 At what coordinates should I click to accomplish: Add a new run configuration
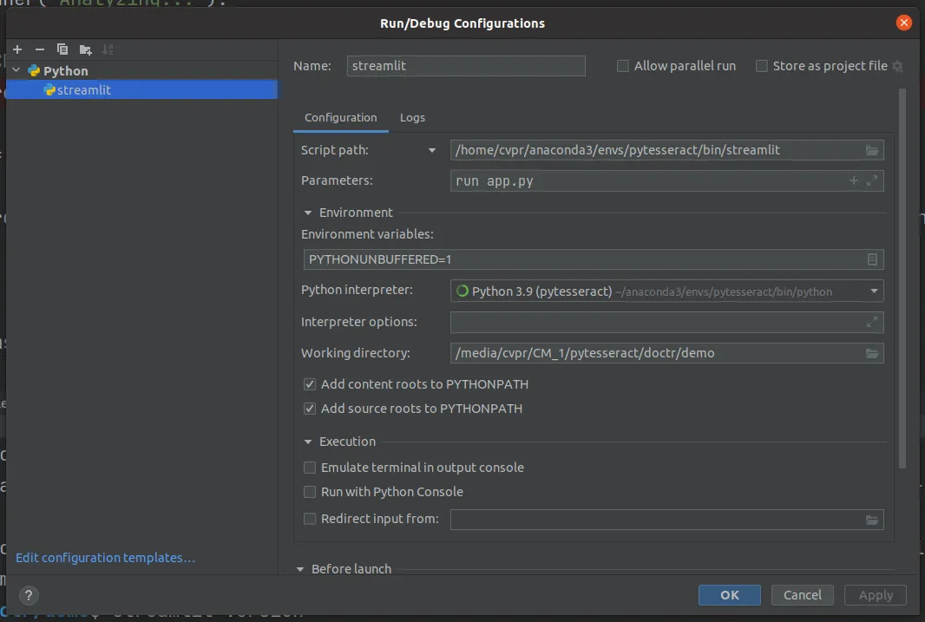(16, 49)
